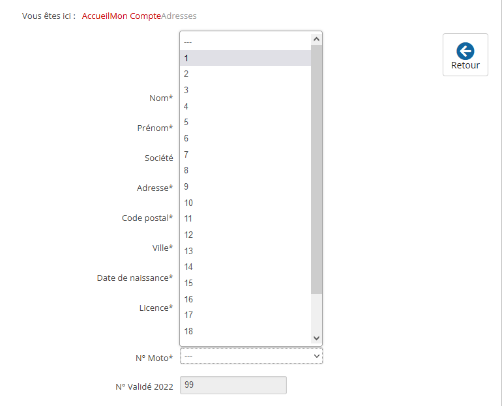Pick number 12 from the options
Image resolution: width=502 pixels, height=406 pixels.
[x=245, y=235]
